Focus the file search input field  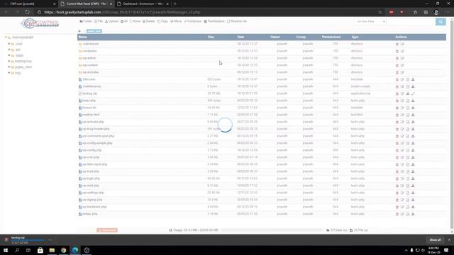pos(411,22)
